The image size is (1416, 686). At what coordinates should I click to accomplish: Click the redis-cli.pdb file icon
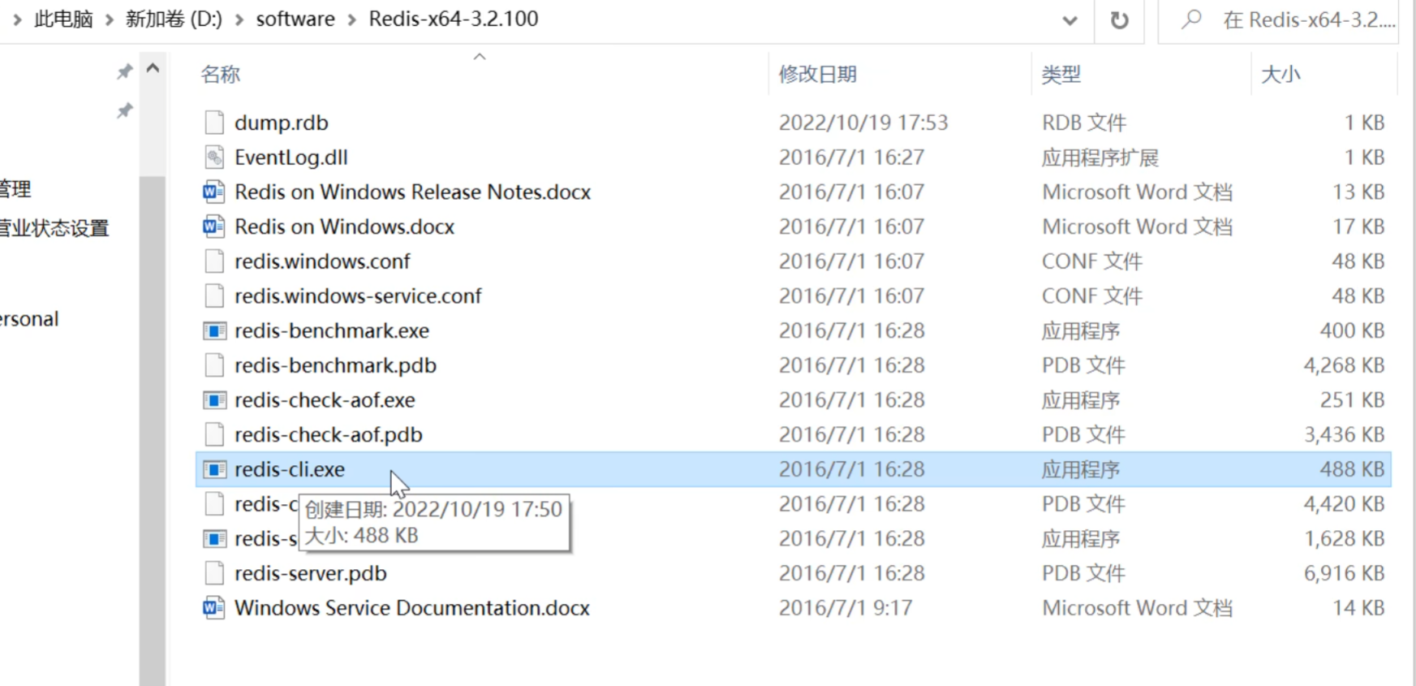pyautogui.click(x=214, y=504)
